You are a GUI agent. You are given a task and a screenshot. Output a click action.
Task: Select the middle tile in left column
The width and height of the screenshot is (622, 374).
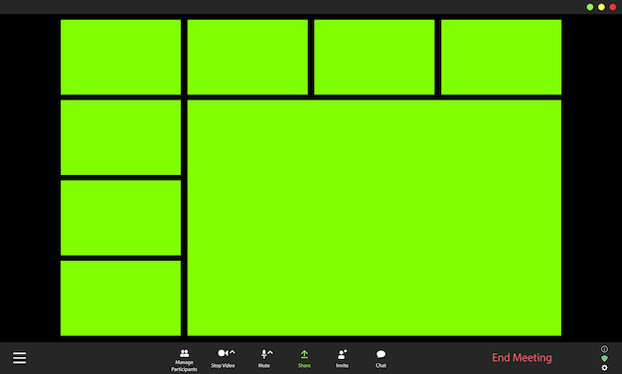pyautogui.click(x=120, y=218)
